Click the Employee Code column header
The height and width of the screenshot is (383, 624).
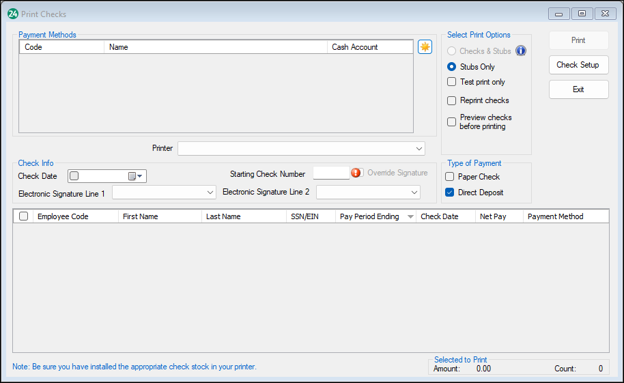(63, 216)
